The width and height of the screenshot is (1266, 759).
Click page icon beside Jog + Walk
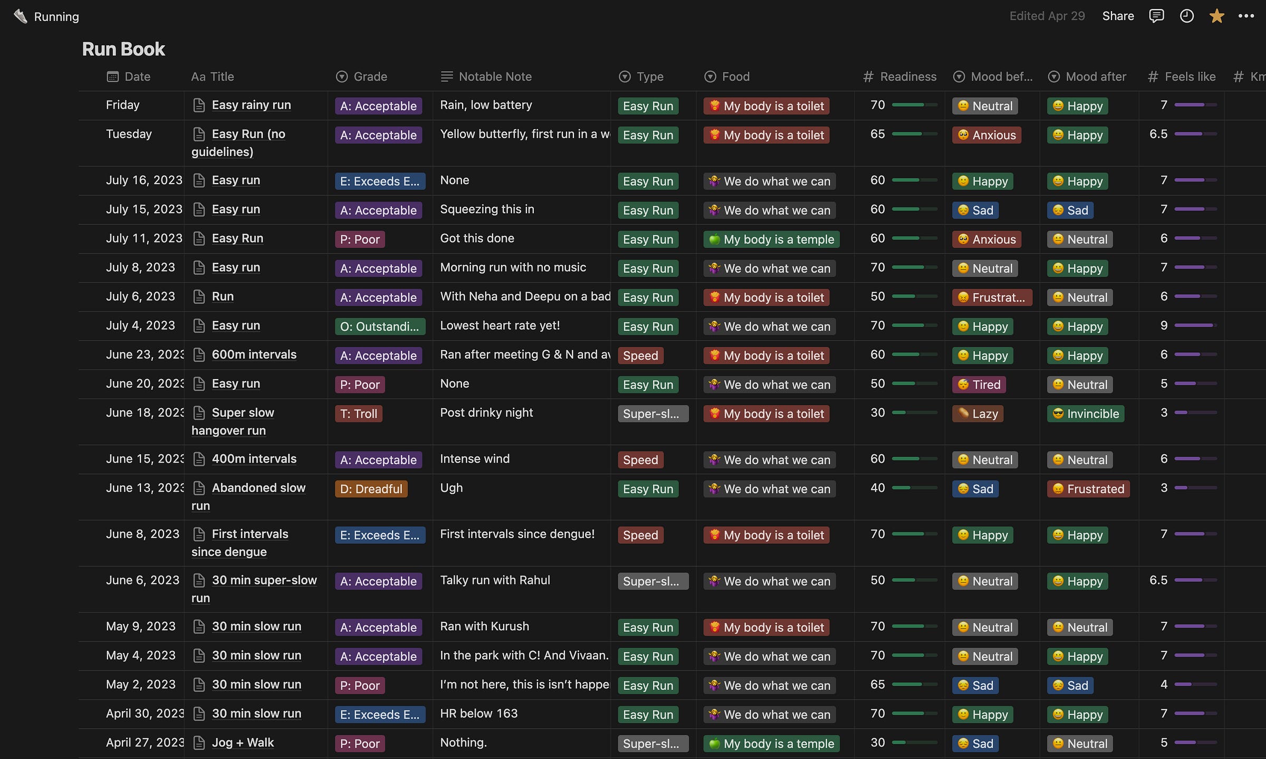click(199, 743)
